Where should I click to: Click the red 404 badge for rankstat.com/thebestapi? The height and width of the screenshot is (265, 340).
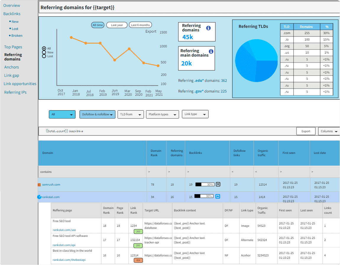pos(138,260)
